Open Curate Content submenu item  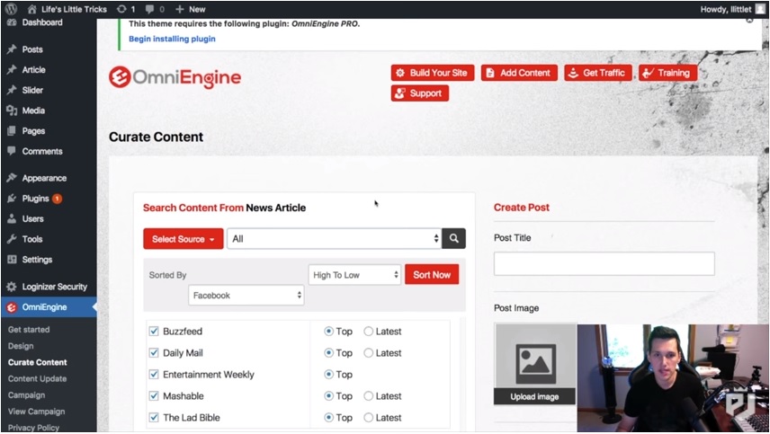click(x=37, y=362)
